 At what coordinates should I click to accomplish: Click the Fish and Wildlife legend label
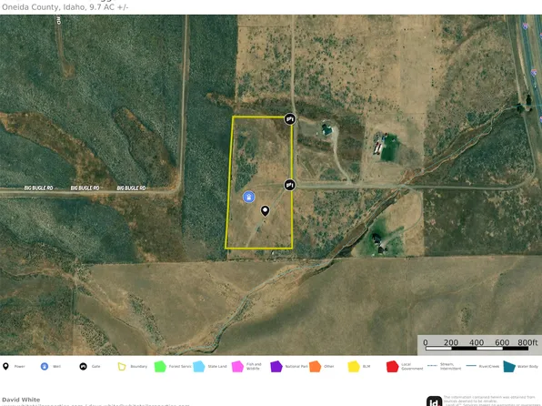(x=254, y=366)
